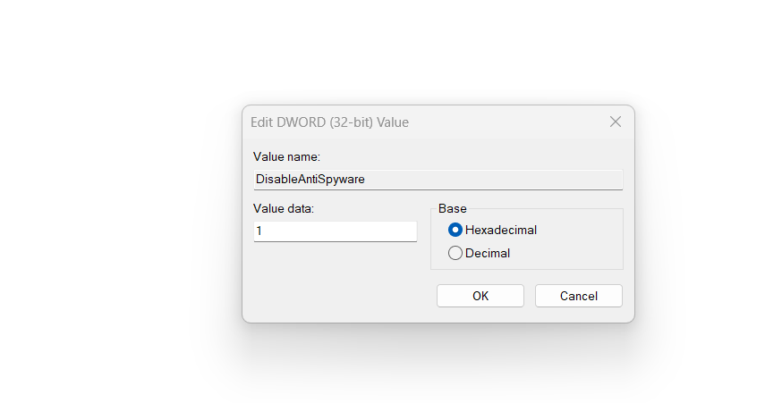Click the Edit DWORD (32-bit) Value title
The height and width of the screenshot is (403, 782).
click(331, 122)
